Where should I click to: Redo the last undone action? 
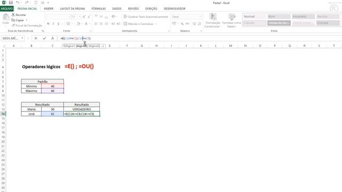point(26,3)
